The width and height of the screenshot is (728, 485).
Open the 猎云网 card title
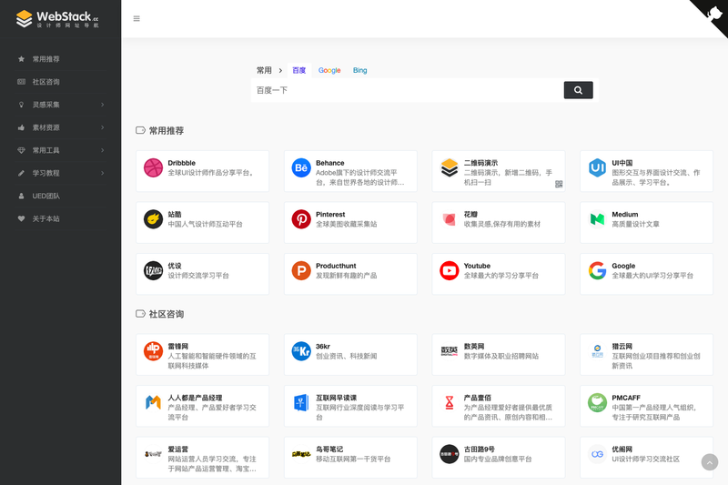coord(622,346)
